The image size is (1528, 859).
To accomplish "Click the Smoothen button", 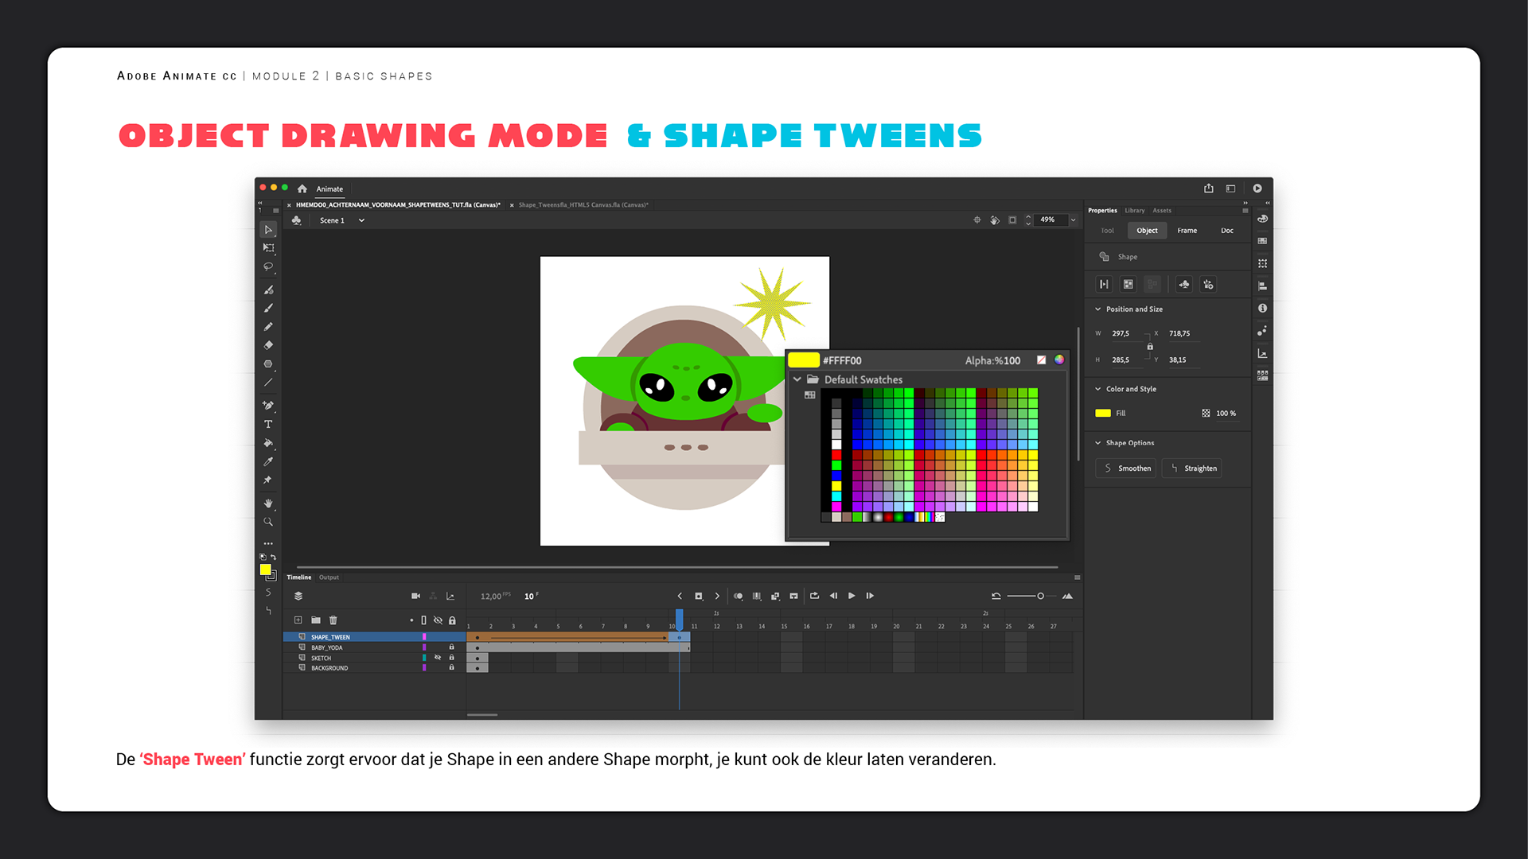I will point(1126,468).
